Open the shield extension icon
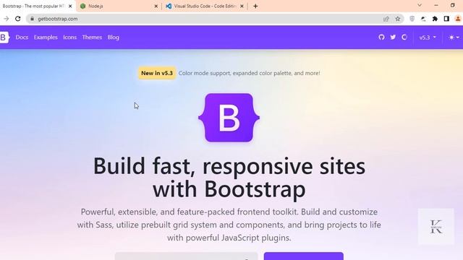This screenshot has width=463, height=260. click(412, 19)
